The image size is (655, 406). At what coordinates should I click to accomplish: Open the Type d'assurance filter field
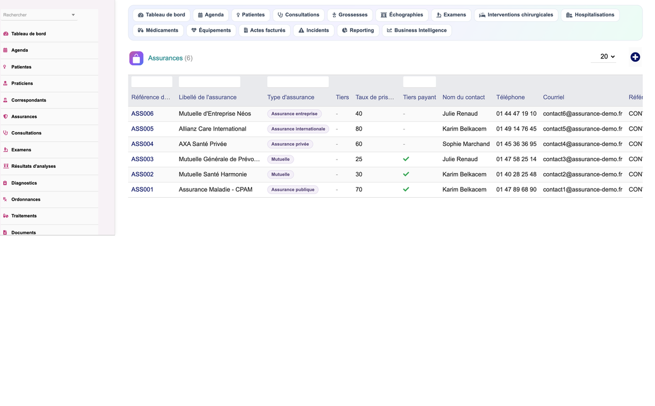[298, 82]
